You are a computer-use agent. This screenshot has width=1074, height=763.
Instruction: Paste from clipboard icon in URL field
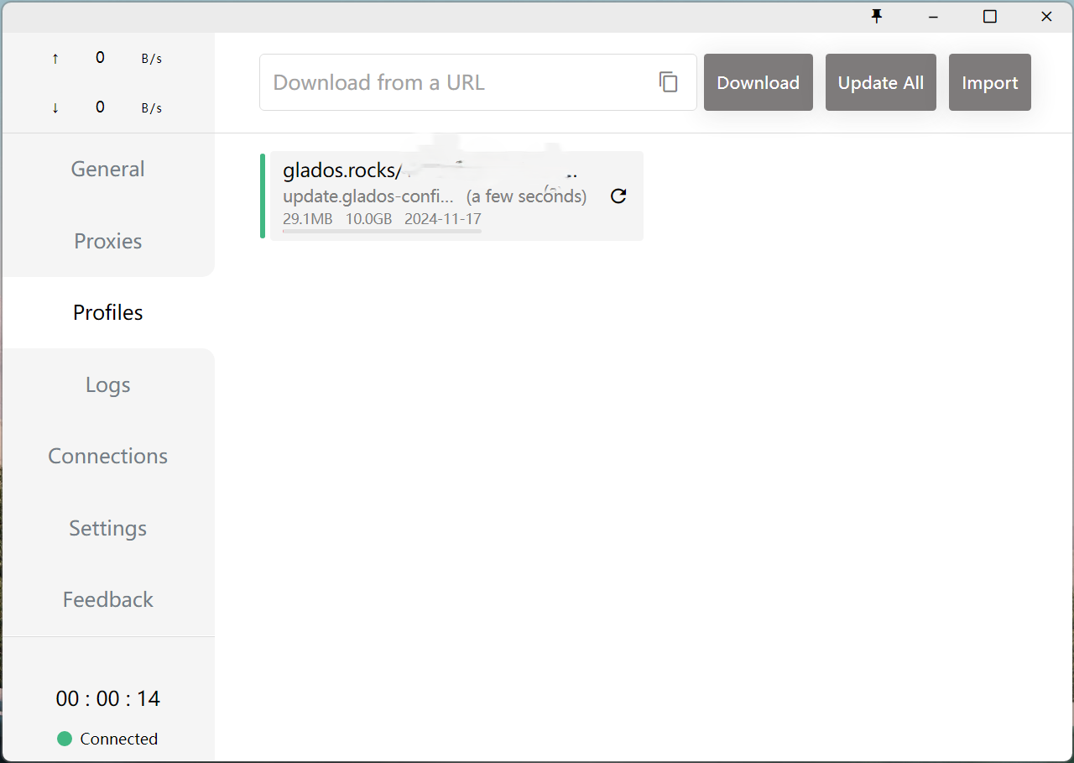[x=668, y=82]
